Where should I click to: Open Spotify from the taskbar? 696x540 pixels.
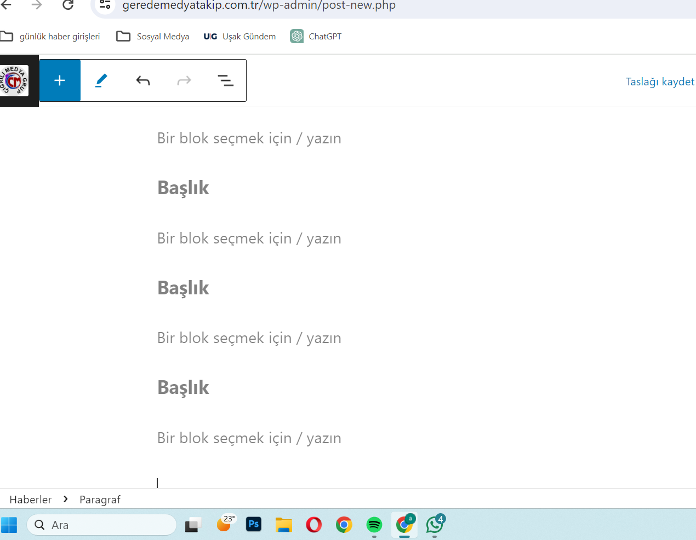pos(374,525)
